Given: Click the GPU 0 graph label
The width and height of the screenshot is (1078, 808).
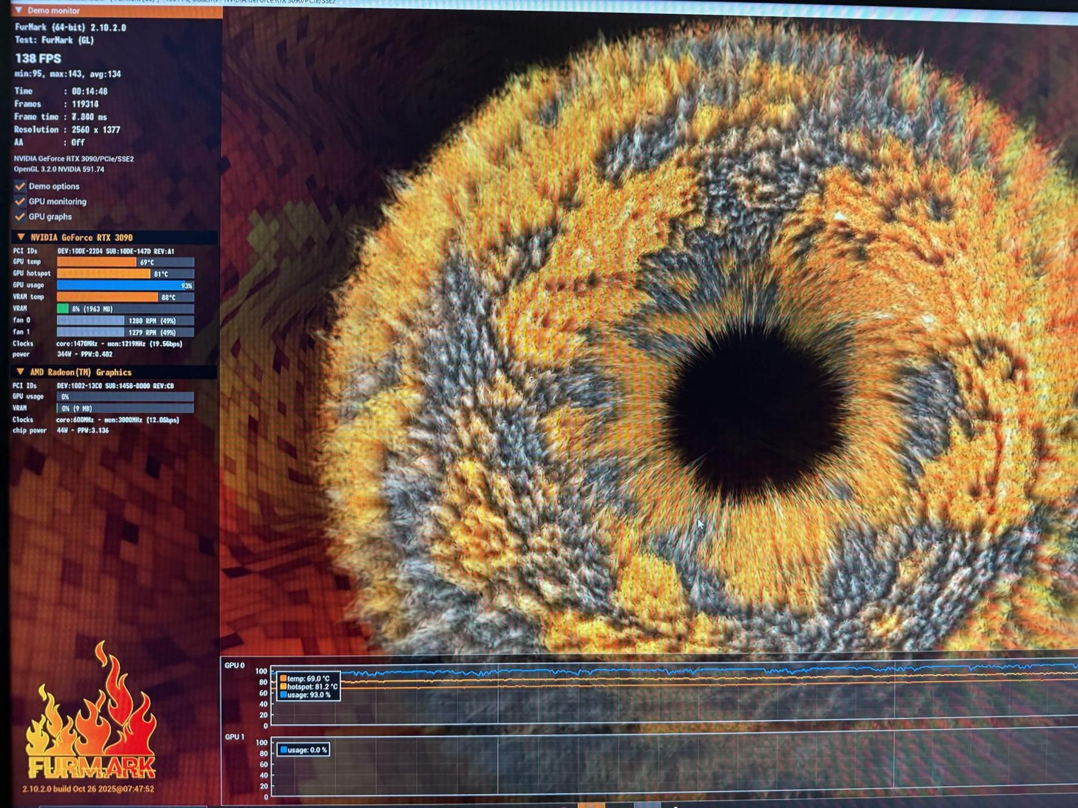Looking at the screenshot, I should click(235, 665).
